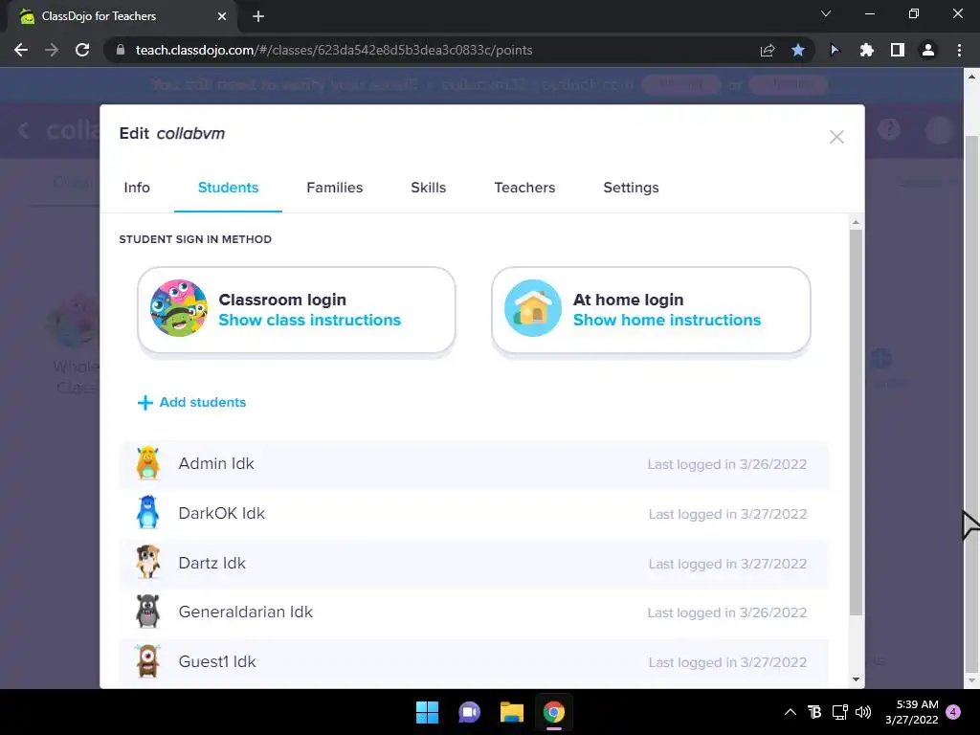Select Dartz Idk's dog-like avatar
980x735 pixels.
point(148,562)
